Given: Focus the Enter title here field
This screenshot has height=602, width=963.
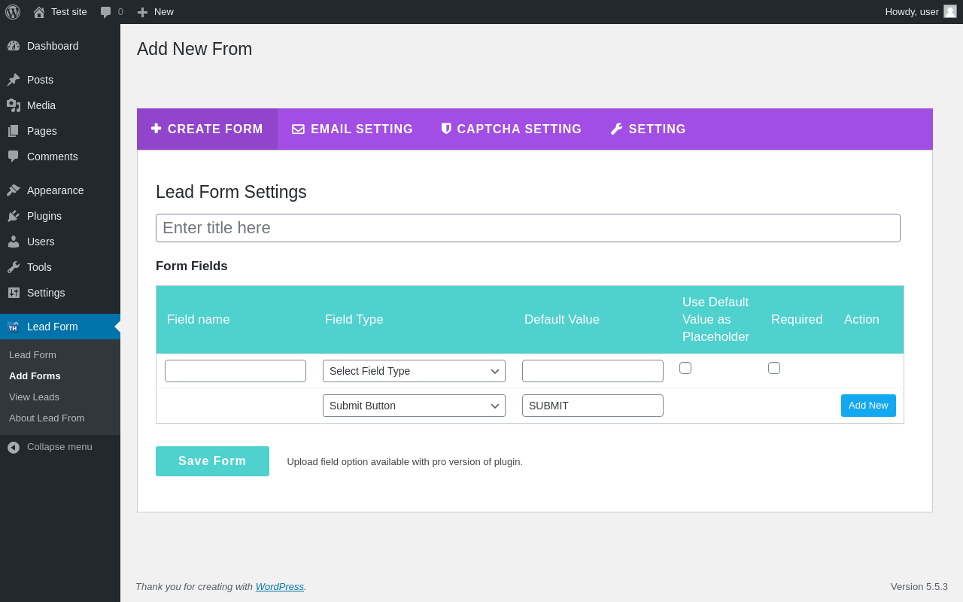Looking at the screenshot, I should coord(528,228).
